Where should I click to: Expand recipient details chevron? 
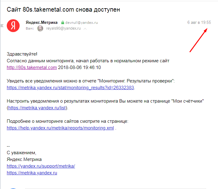click(x=85, y=29)
